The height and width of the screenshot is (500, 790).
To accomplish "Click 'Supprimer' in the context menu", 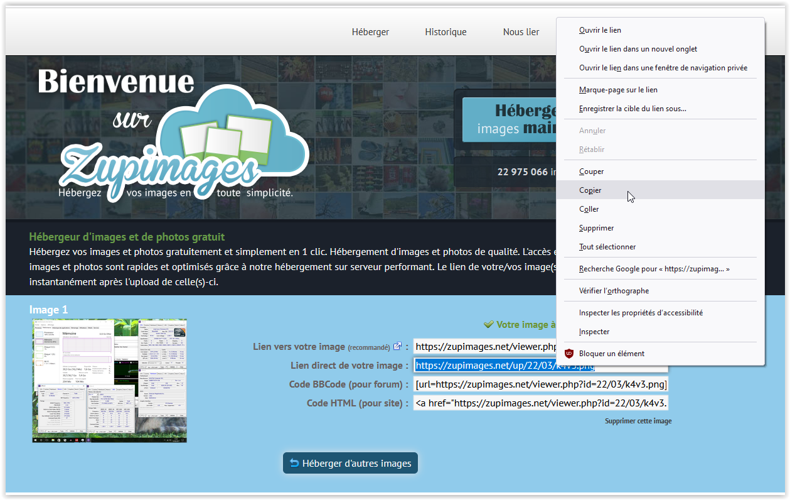I will click(x=660, y=228).
